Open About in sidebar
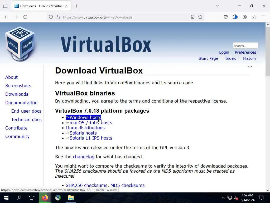Screen dimensions: 270x203 click(x=12, y=77)
